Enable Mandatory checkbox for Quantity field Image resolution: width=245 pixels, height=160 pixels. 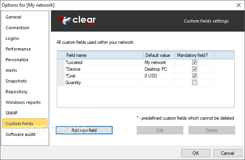coord(194,82)
